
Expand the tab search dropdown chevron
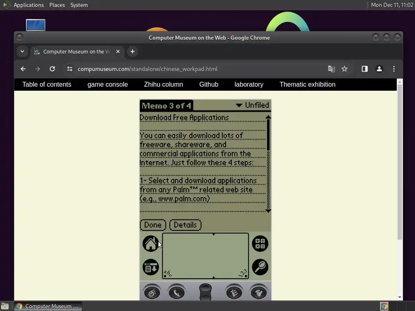pyautogui.click(x=22, y=51)
